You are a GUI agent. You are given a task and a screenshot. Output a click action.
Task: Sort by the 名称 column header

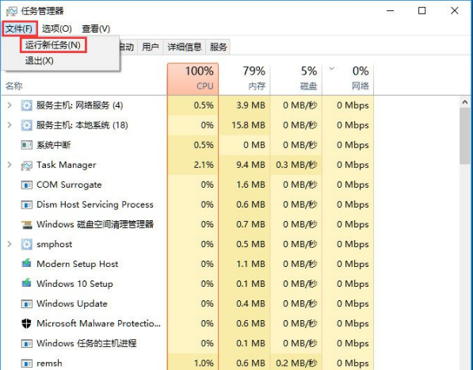coord(14,86)
